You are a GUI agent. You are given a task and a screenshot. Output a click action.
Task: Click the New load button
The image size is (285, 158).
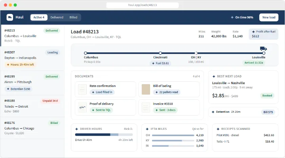coord(269,17)
